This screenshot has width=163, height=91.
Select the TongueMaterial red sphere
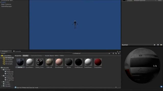pyautogui.click(x=98, y=62)
